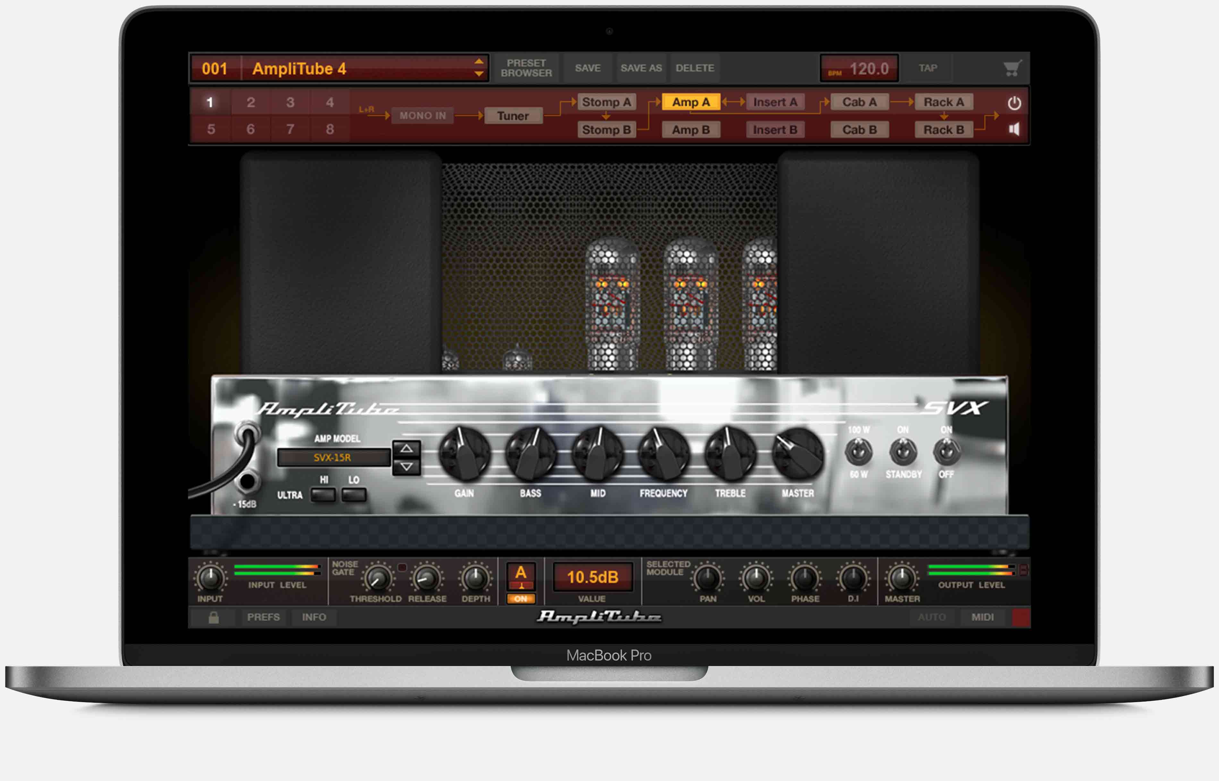This screenshot has width=1219, height=781.
Task: Click the amp BASS knob
Action: [531, 454]
